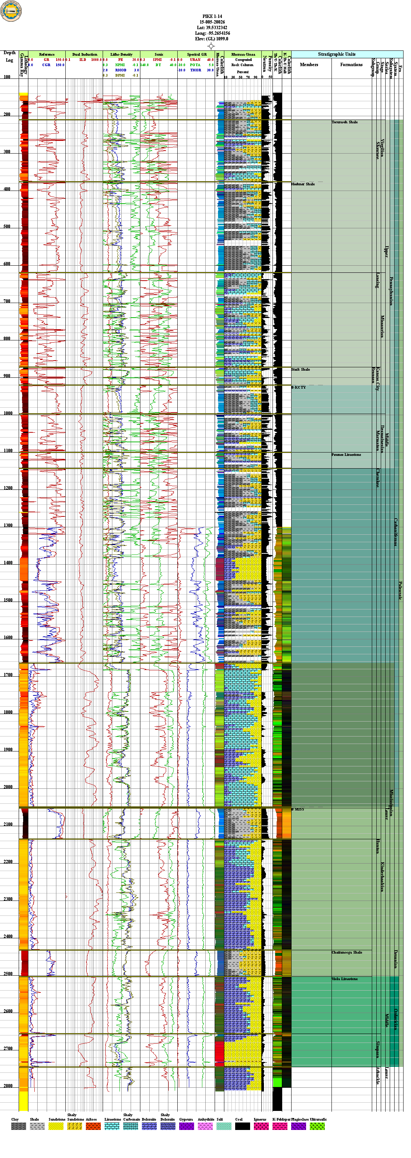Viewport: 411px width, 1158px height.
Task: Click the Igneous legend swatch
Action: (261, 1126)
